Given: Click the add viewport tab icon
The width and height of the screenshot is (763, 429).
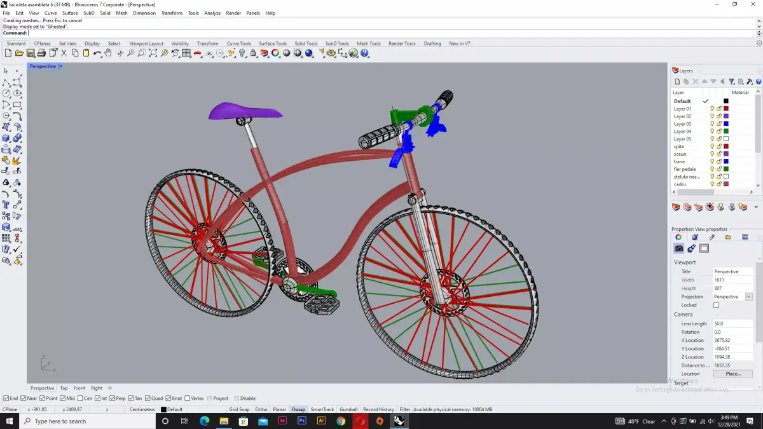Looking at the screenshot, I should [x=109, y=388].
